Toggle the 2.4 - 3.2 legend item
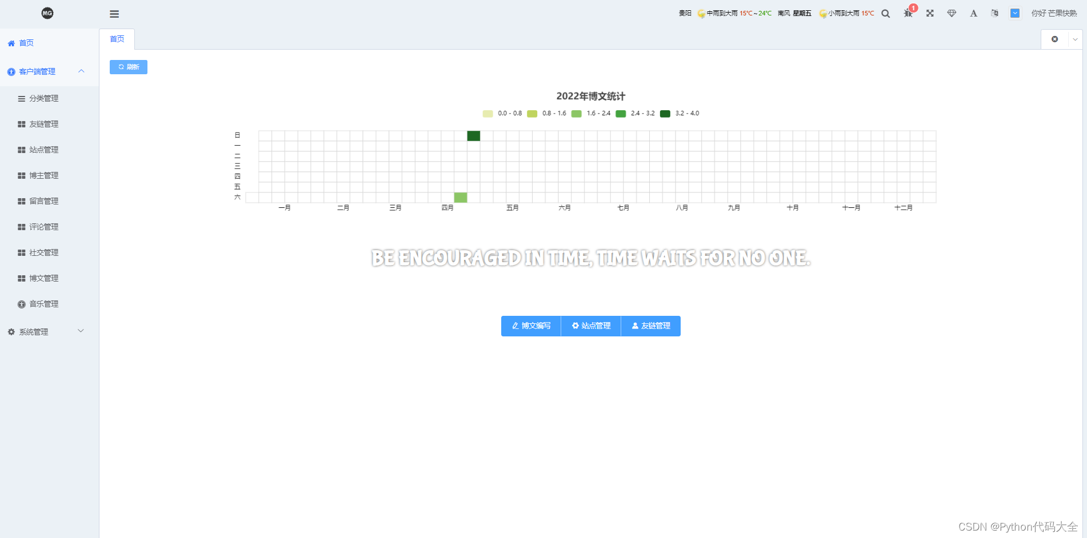This screenshot has width=1087, height=538. pyautogui.click(x=635, y=114)
